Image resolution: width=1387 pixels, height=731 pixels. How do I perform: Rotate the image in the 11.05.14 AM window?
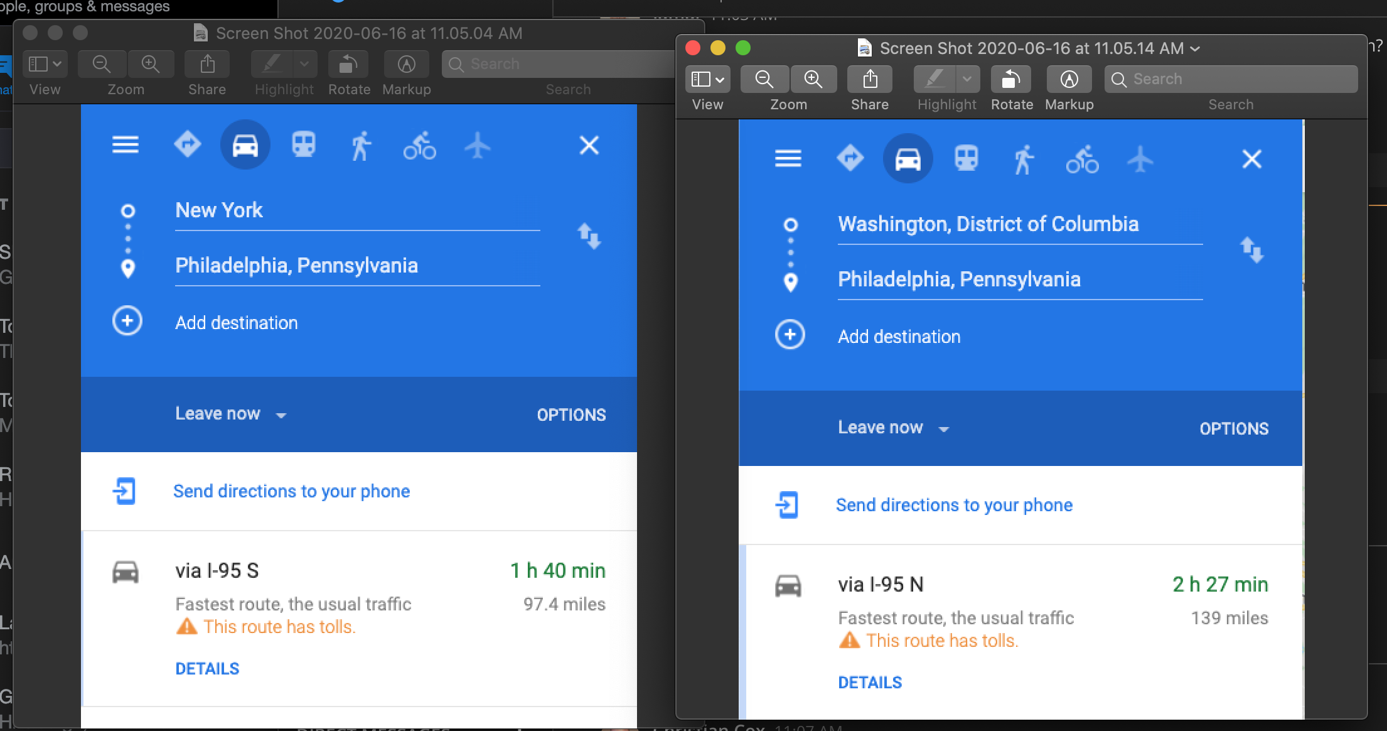pos(1010,79)
